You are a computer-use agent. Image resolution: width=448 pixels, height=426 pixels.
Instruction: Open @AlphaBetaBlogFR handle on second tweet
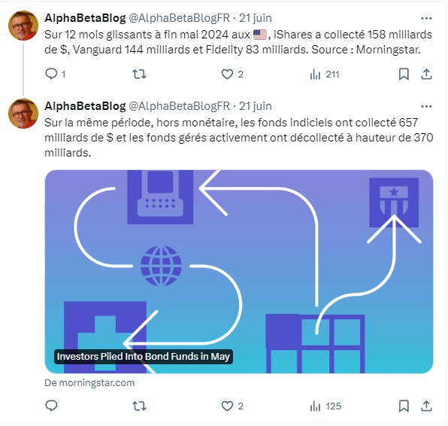(179, 106)
